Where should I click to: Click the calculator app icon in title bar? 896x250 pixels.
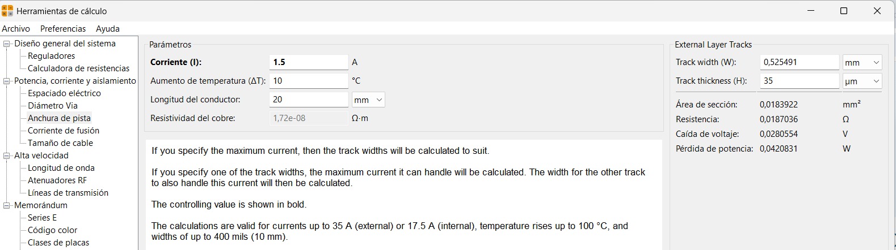coord(7,11)
